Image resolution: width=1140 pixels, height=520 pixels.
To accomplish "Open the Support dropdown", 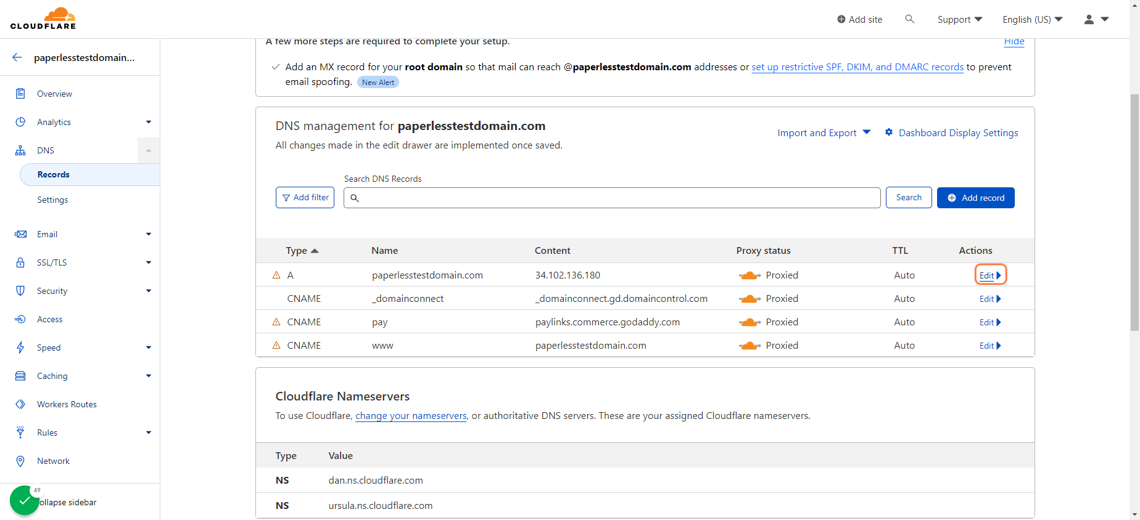I will (960, 20).
